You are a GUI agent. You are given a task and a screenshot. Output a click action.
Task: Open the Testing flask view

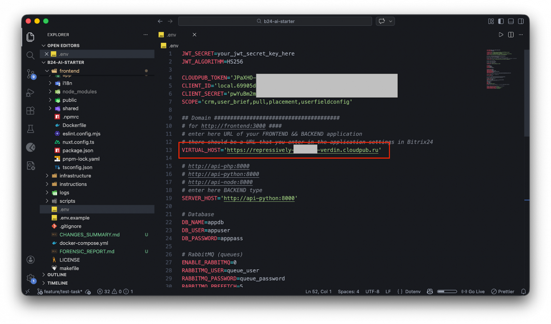coord(30,129)
